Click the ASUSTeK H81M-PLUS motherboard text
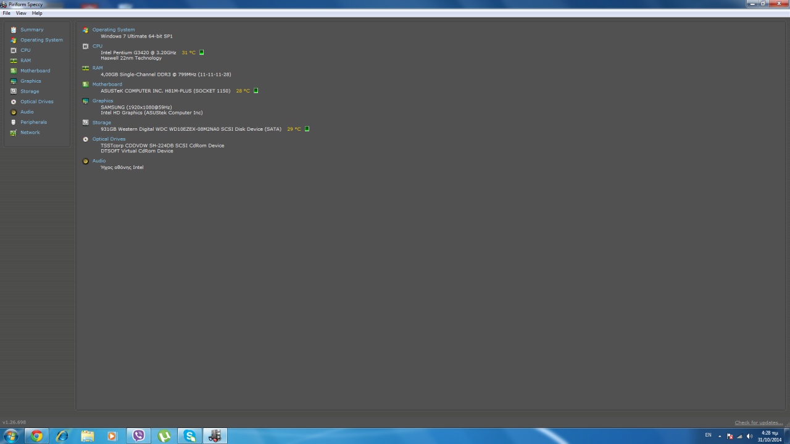 [x=165, y=91]
